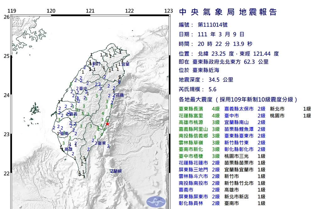Click the longitude 122 axis label

click(x=129, y=11)
